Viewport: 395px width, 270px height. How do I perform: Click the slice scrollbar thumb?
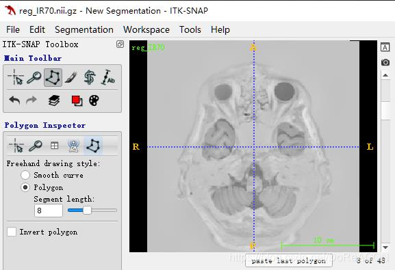(x=386, y=111)
